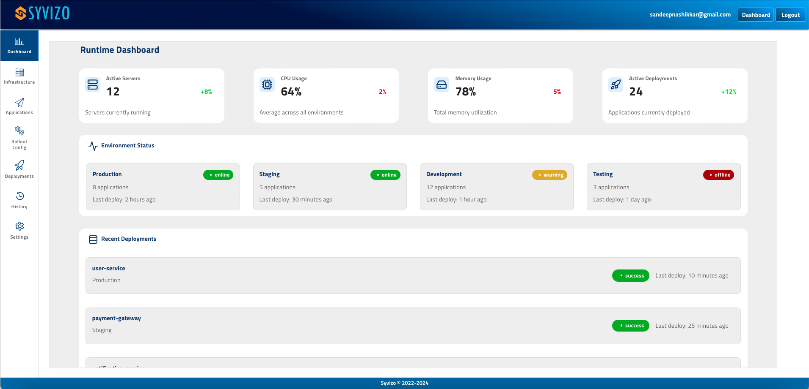809x389 pixels.
Task: Click the Settings gear icon
Action: point(19,226)
